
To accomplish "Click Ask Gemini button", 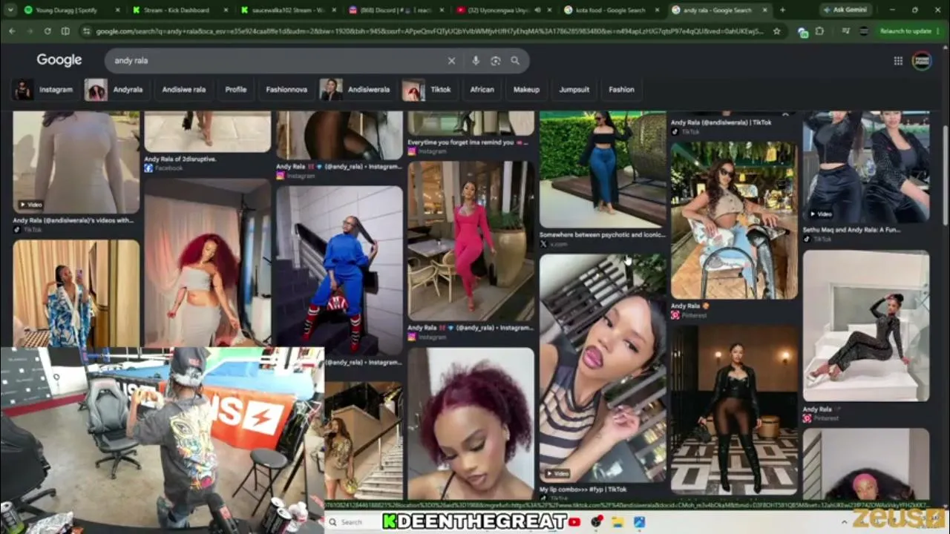I will (845, 10).
